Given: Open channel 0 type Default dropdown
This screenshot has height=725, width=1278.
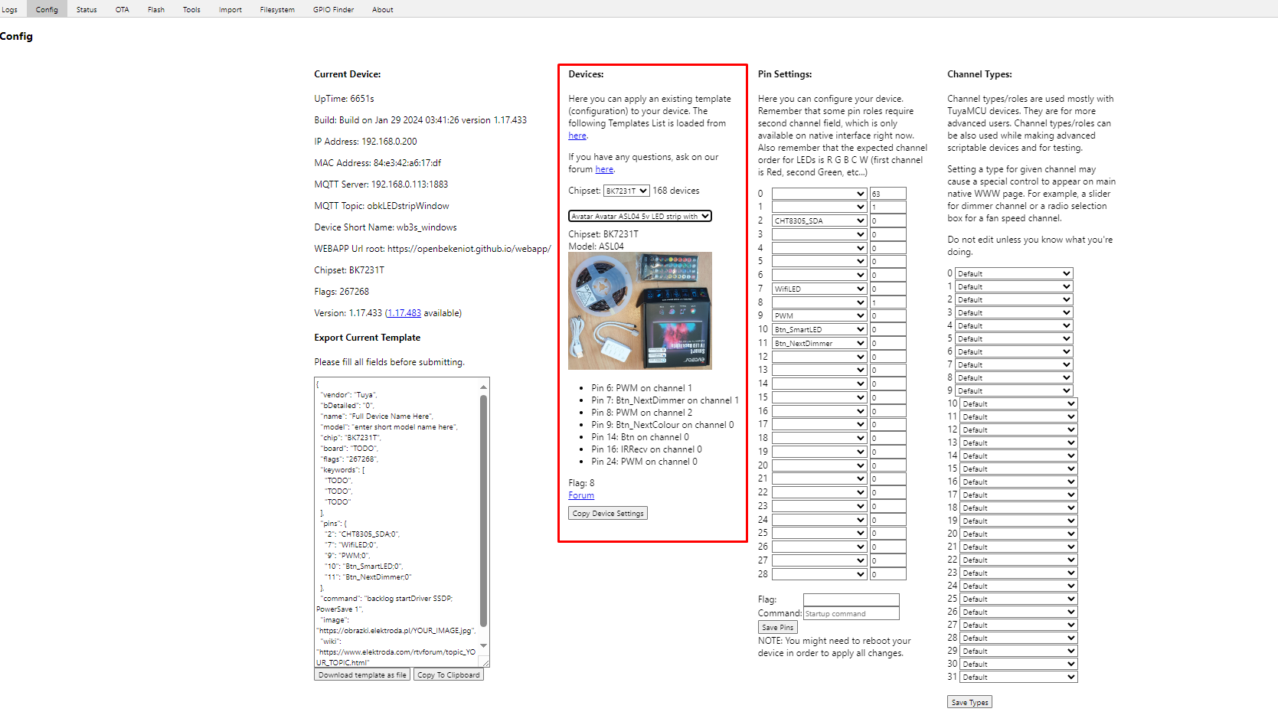Looking at the screenshot, I should pos(1014,273).
